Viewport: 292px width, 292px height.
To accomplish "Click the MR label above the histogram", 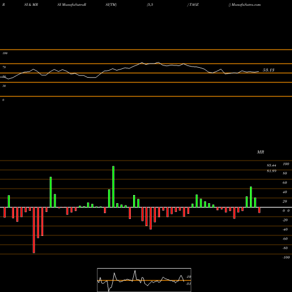I will point(260,152).
